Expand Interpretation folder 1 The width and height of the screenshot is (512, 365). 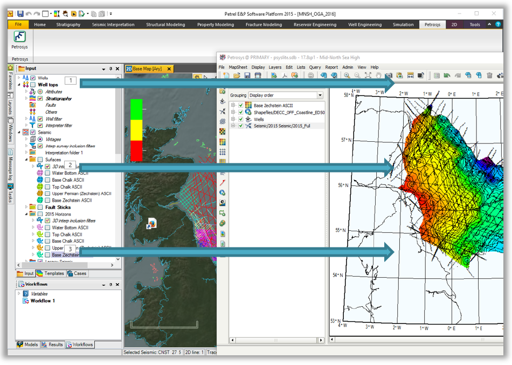pos(26,152)
